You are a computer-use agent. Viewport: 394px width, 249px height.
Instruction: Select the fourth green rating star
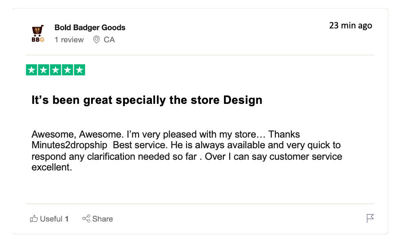tap(68, 70)
